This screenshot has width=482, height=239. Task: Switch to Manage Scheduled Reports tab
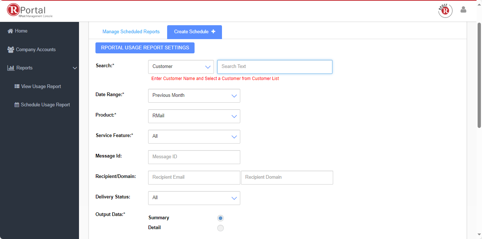point(131,32)
